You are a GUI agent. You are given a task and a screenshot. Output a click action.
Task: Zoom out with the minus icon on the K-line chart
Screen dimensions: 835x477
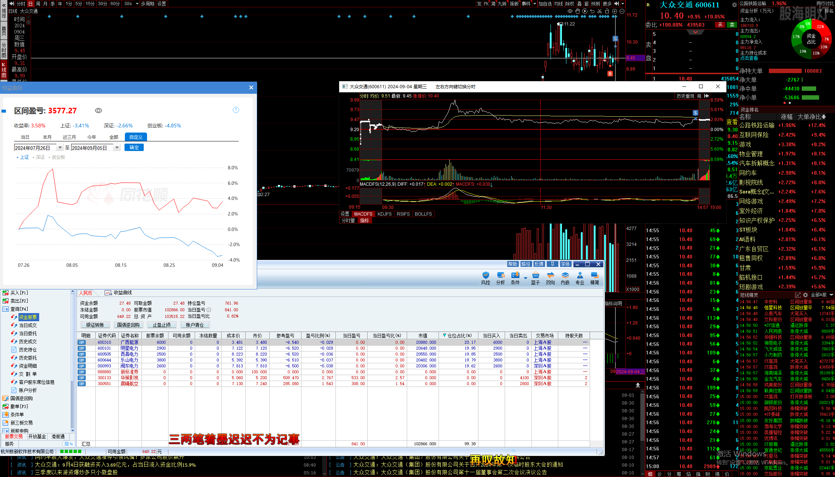[622, 11]
